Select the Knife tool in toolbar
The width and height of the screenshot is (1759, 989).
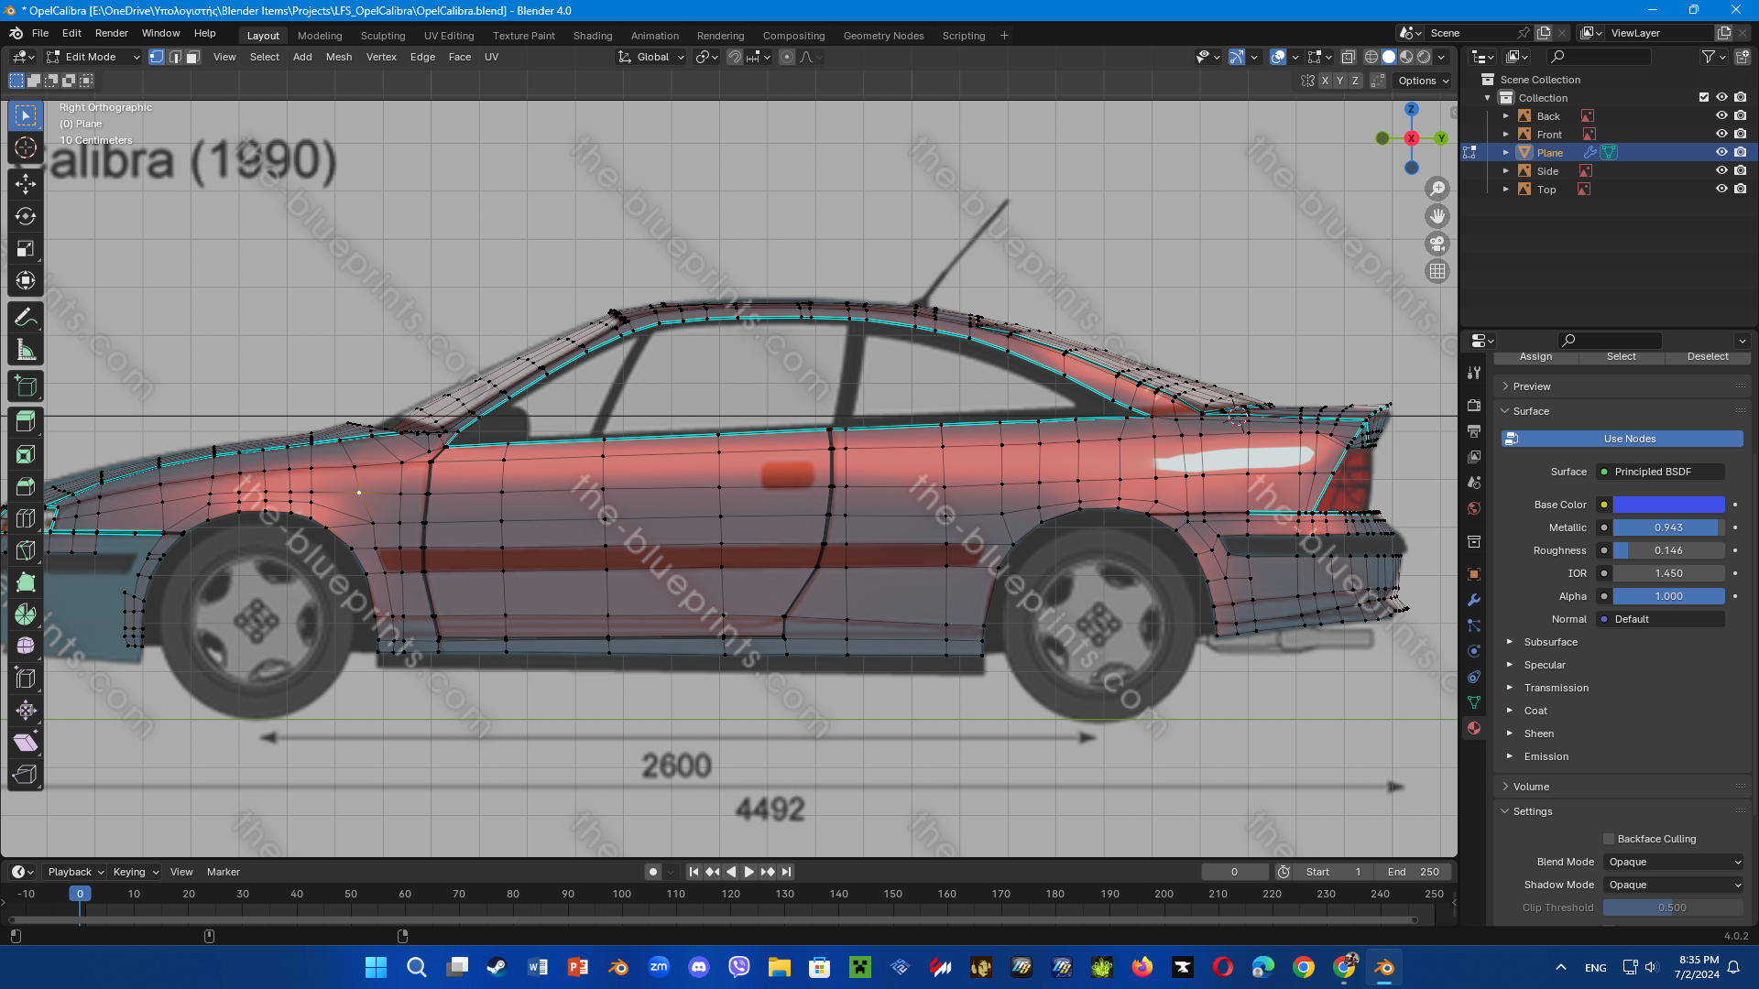[x=26, y=550]
